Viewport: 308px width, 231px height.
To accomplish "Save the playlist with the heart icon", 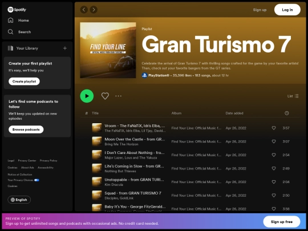I will click(105, 96).
